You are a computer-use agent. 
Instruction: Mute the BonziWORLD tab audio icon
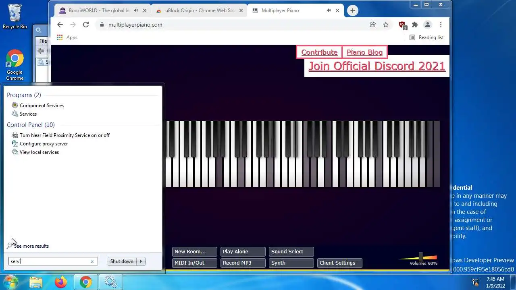coord(136,10)
